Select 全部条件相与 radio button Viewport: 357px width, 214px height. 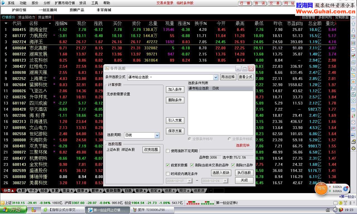190,139
